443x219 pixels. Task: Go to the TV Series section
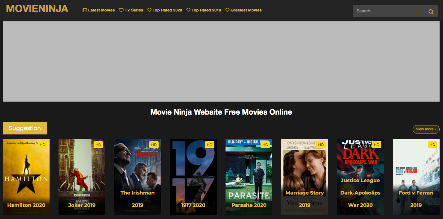pos(131,10)
